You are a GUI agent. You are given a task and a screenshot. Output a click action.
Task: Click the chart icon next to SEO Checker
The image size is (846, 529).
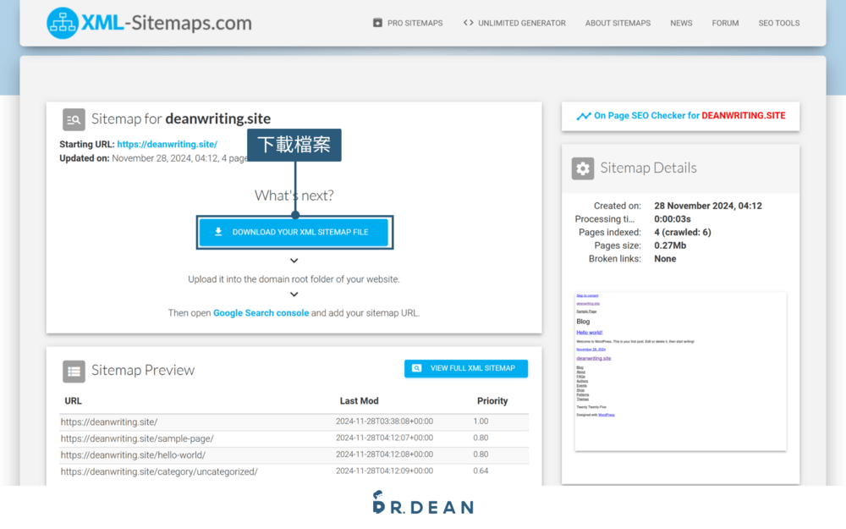click(583, 116)
